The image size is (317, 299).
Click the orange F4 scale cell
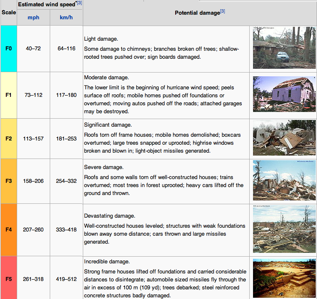9,230
